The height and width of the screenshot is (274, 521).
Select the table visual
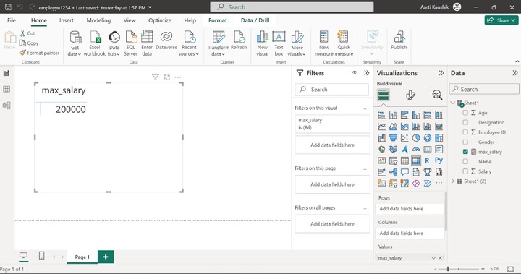[x=404, y=160]
